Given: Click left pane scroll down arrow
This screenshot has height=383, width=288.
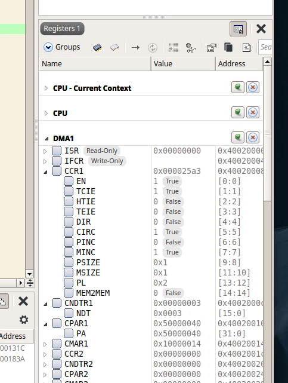Looking at the screenshot, I should (x=29, y=274).
